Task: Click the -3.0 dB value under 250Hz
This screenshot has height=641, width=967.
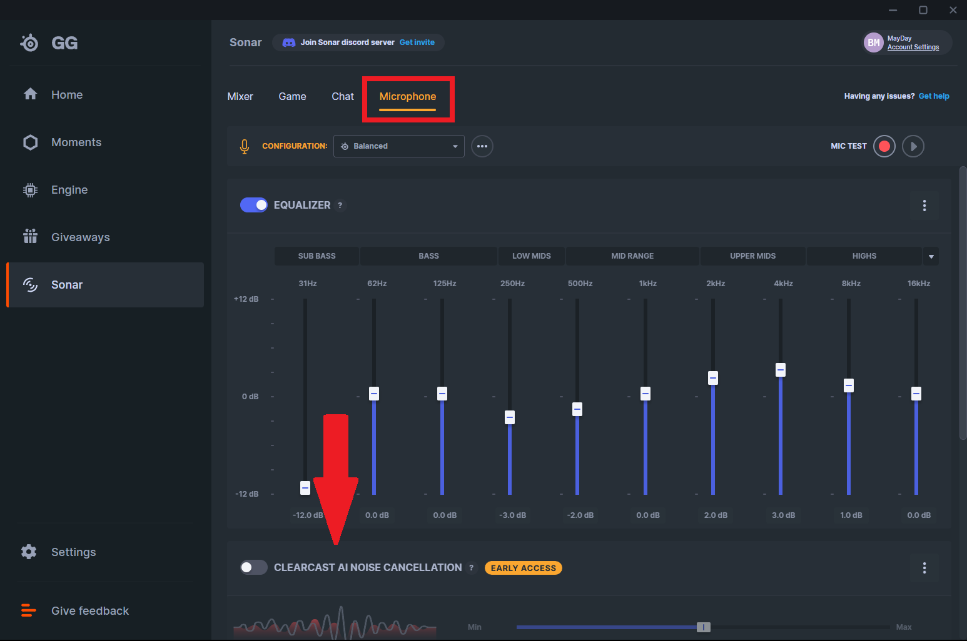Action: point(512,515)
